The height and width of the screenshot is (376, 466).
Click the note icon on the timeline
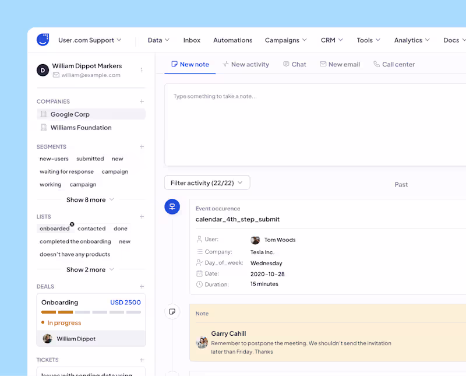[x=172, y=312]
